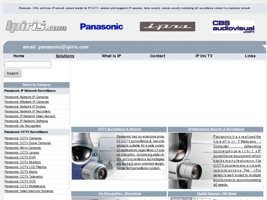The width and height of the screenshot is (267, 200).
Task: Open the i-Pro logo banner
Action: click(x=167, y=26)
